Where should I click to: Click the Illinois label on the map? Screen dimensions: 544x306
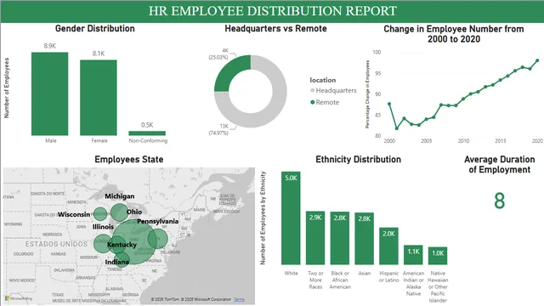pos(103,227)
